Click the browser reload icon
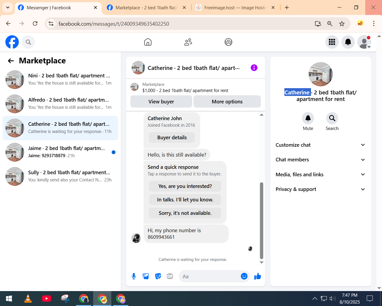Screen dimensions: 382x306 pos(35,24)
